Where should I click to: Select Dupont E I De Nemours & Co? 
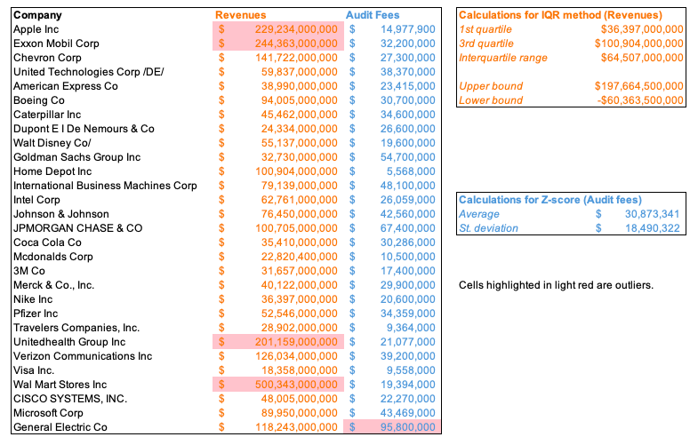tap(84, 129)
